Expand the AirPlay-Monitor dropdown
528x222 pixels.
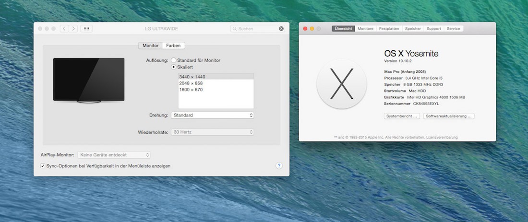click(114, 155)
